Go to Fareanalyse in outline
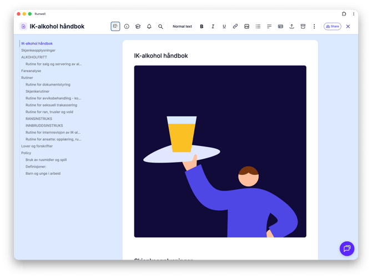 click(x=31, y=71)
